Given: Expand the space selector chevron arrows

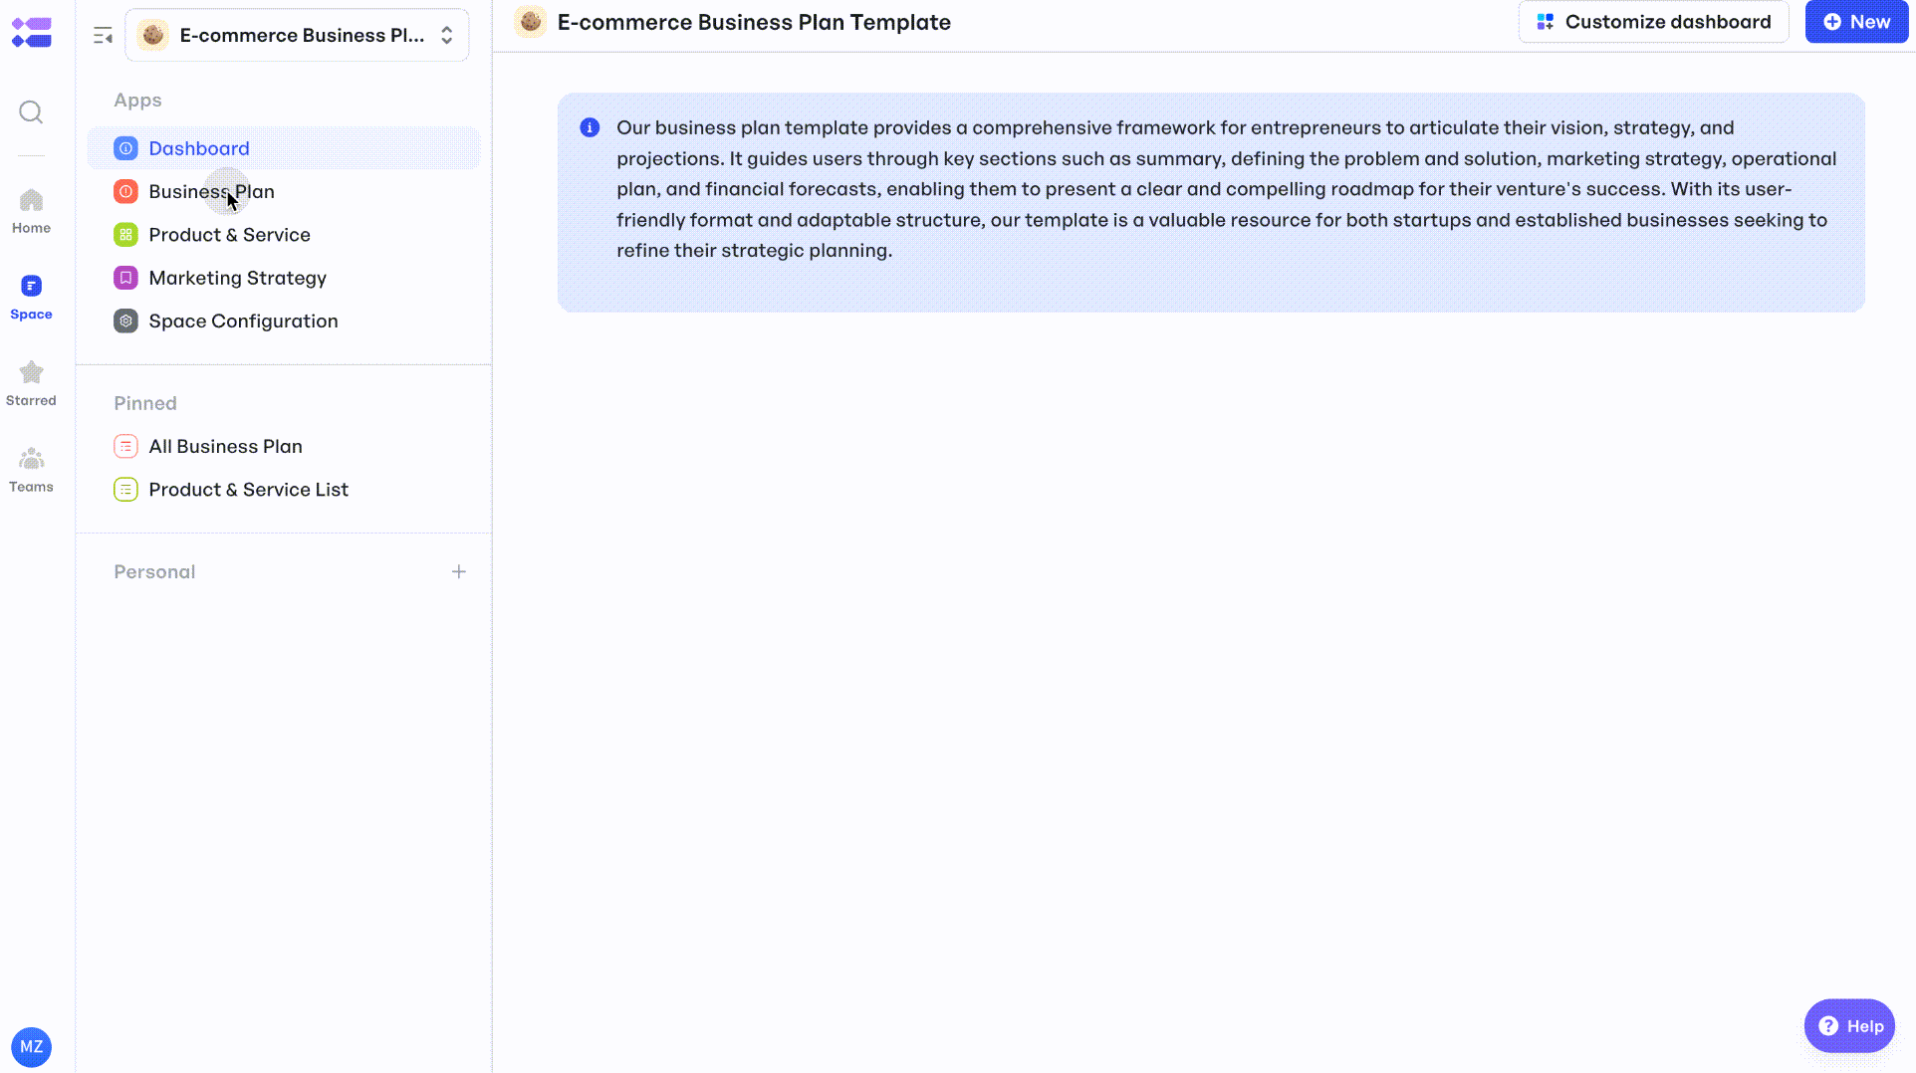Looking at the screenshot, I should (447, 36).
